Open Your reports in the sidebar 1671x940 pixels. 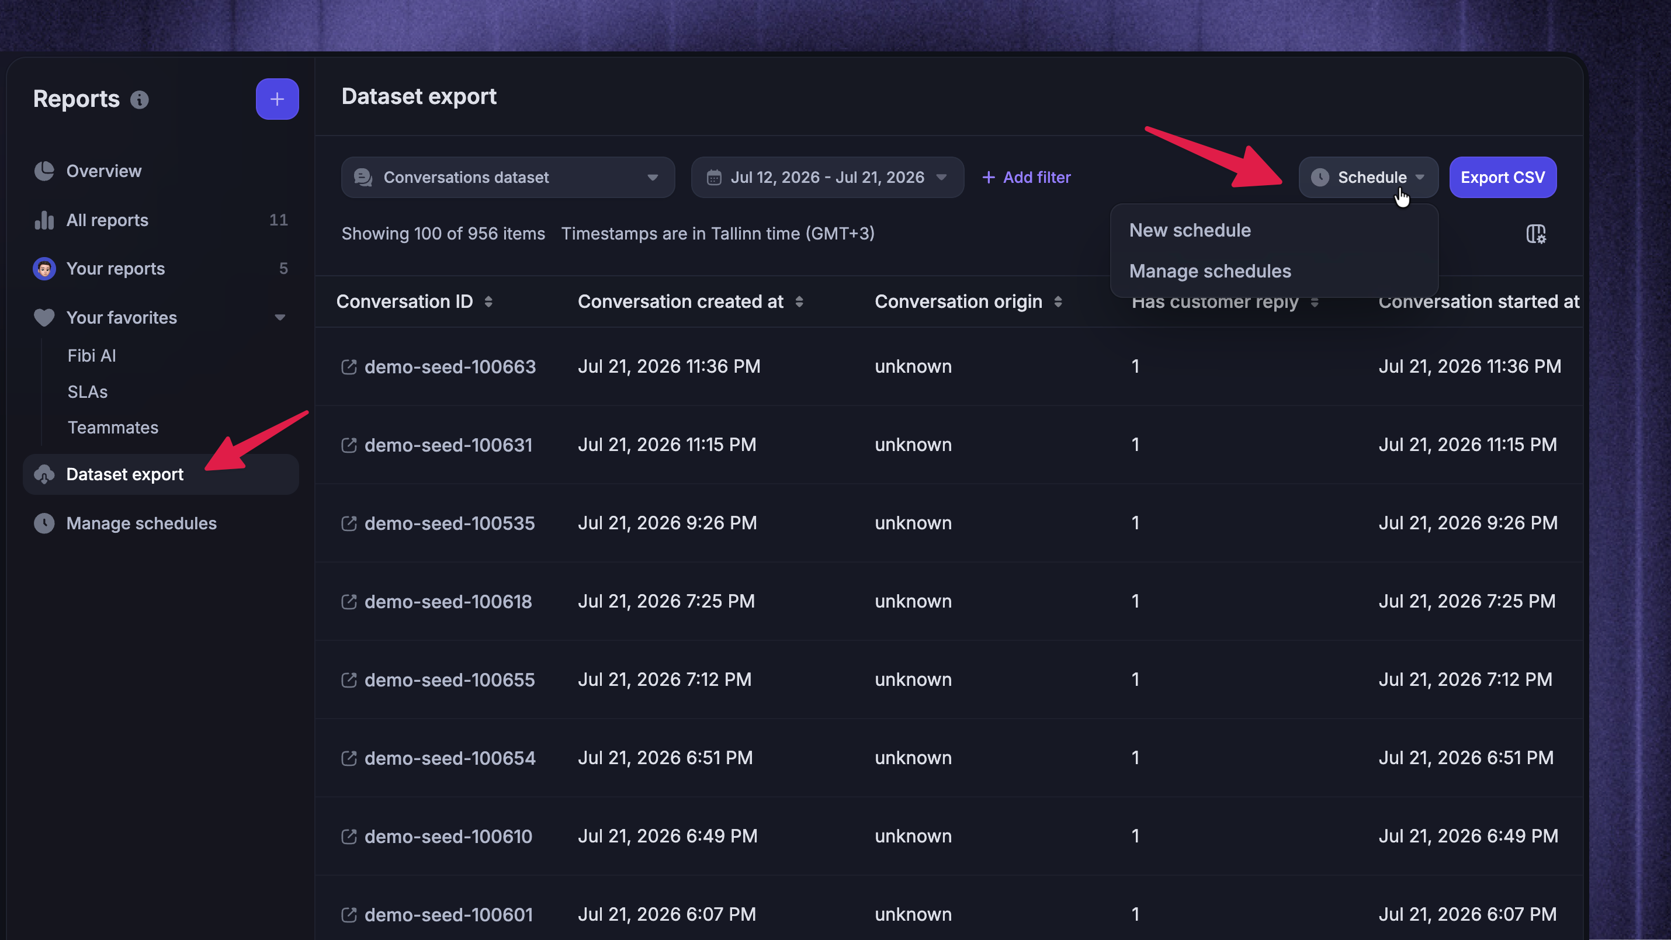161,269
